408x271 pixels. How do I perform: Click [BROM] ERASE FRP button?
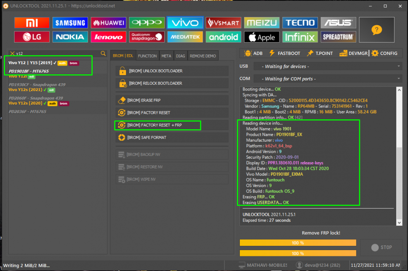pyautogui.click(x=172, y=100)
